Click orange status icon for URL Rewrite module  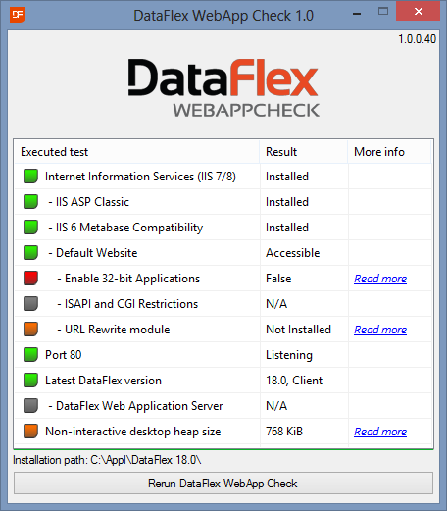pyautogui.click(x=30, y=330)
